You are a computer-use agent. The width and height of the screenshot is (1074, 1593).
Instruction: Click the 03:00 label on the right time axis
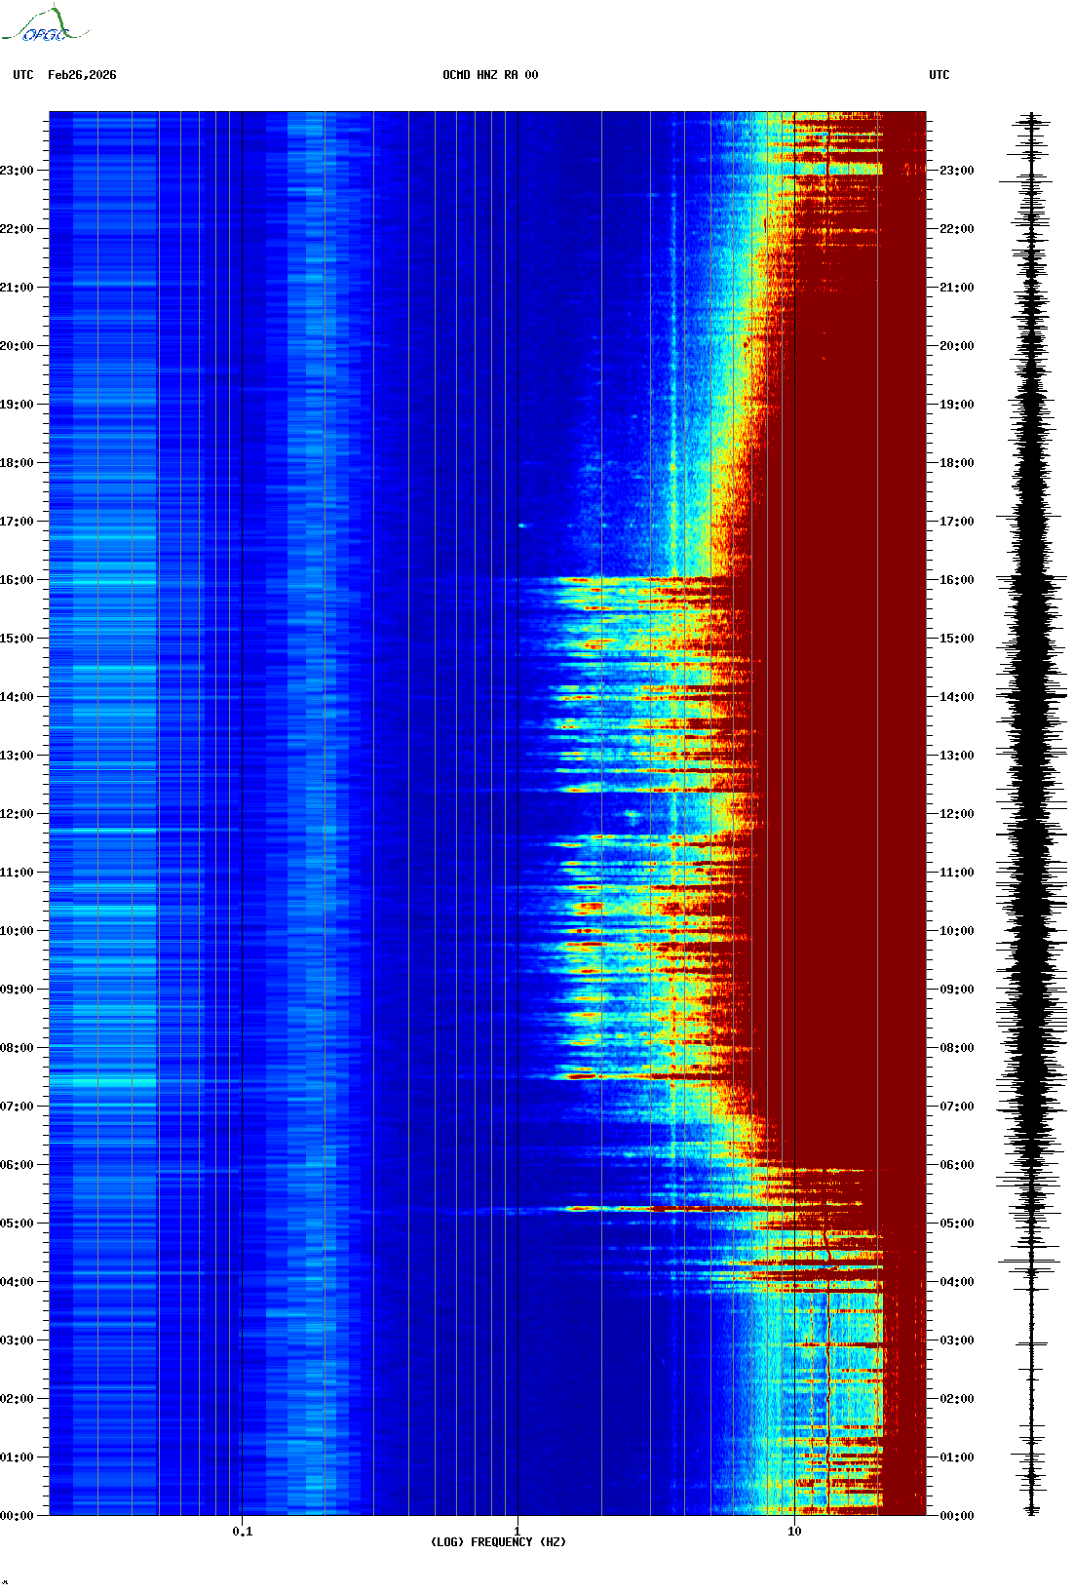957,1340
